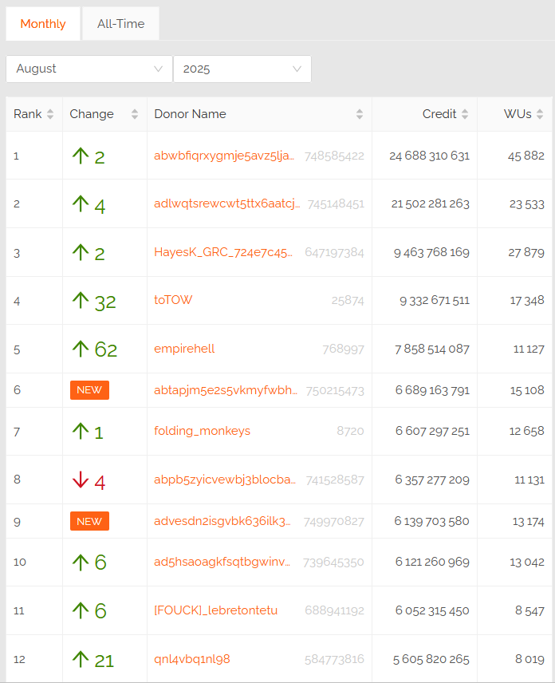Click the red down arrow on rank 8
The height and width of the screenshot is (683, 555).
81,480
